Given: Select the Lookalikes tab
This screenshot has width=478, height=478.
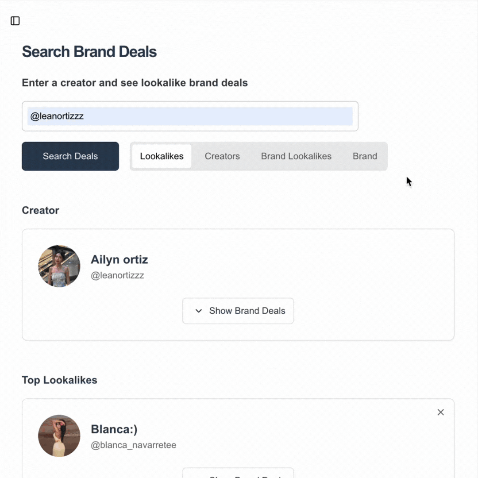Looking at the screenshot, I should coord(162,156).
